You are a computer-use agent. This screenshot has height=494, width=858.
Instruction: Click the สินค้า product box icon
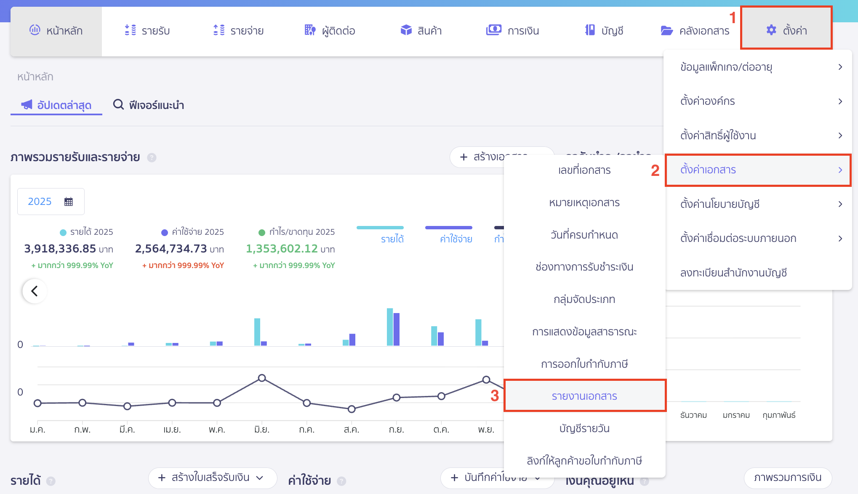[x=406, y=30]
